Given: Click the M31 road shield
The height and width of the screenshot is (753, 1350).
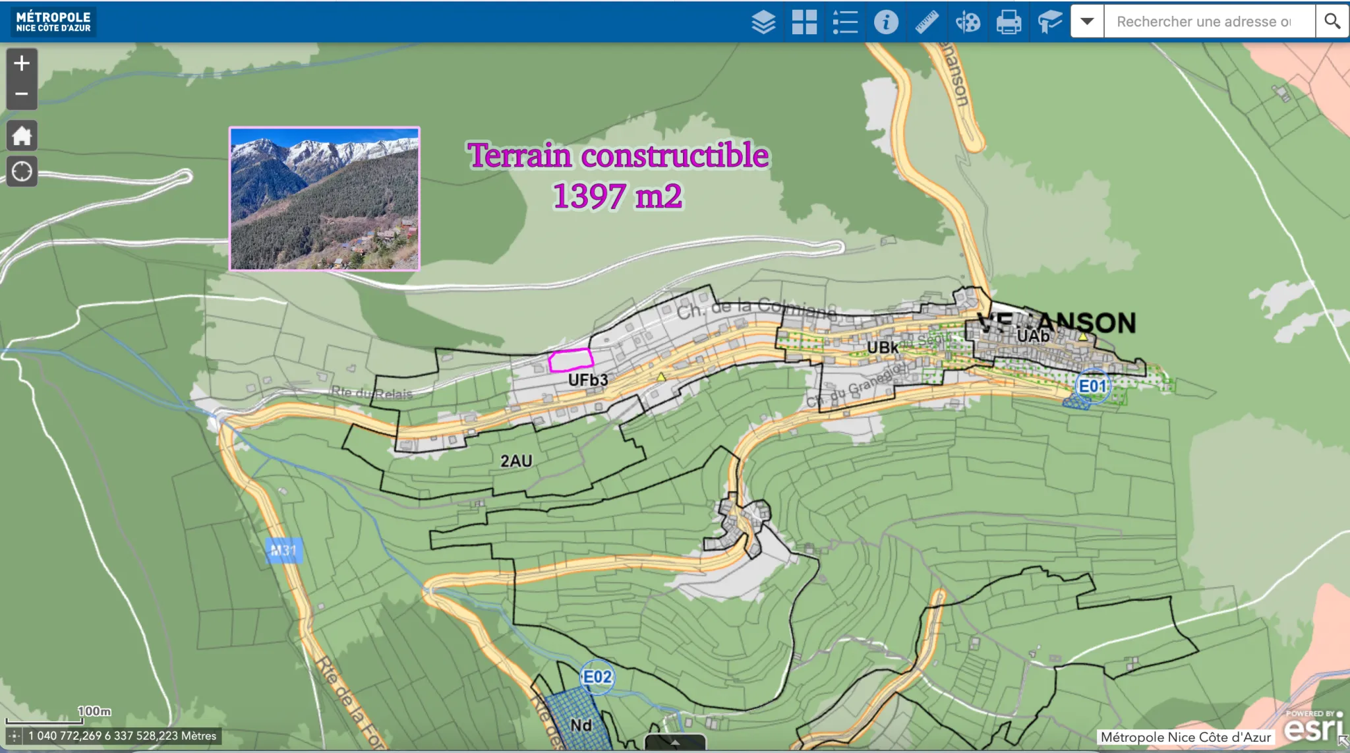Looking at the screenshot, I should pos(284,551).
